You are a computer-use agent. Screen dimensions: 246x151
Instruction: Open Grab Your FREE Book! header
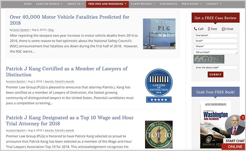[x=215, y=92]
